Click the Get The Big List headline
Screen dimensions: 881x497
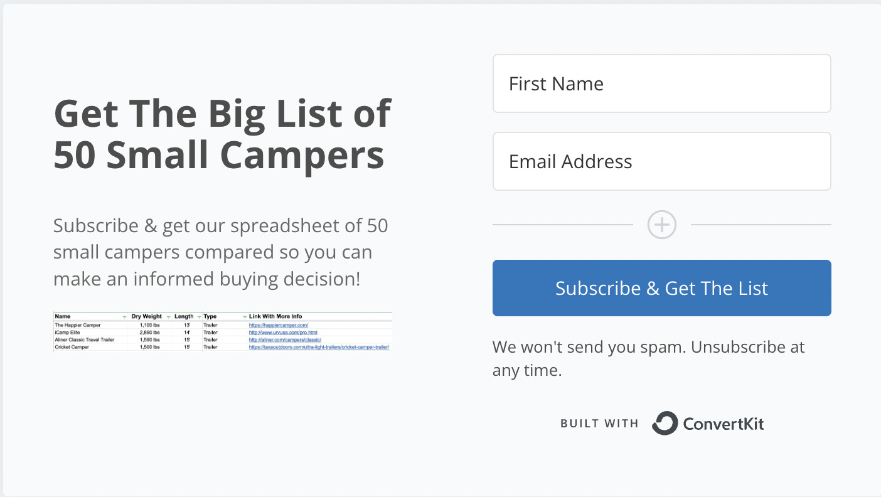tap(222, 133)
